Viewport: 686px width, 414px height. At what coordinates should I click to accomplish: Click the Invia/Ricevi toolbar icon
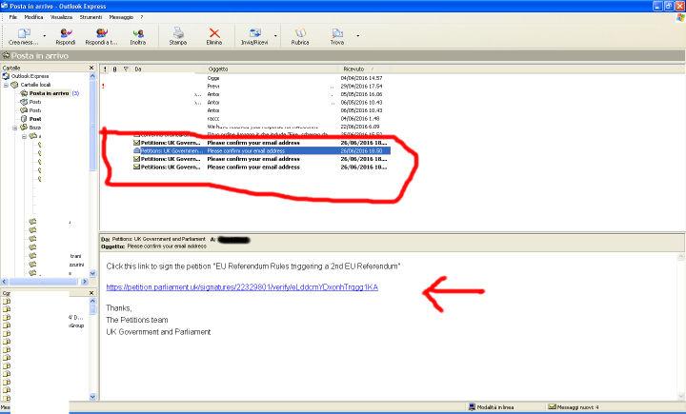[x=254, y=33]
